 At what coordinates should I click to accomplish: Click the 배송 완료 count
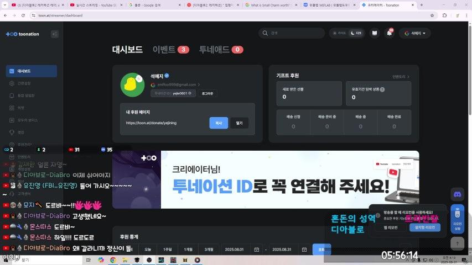point(394,126)
